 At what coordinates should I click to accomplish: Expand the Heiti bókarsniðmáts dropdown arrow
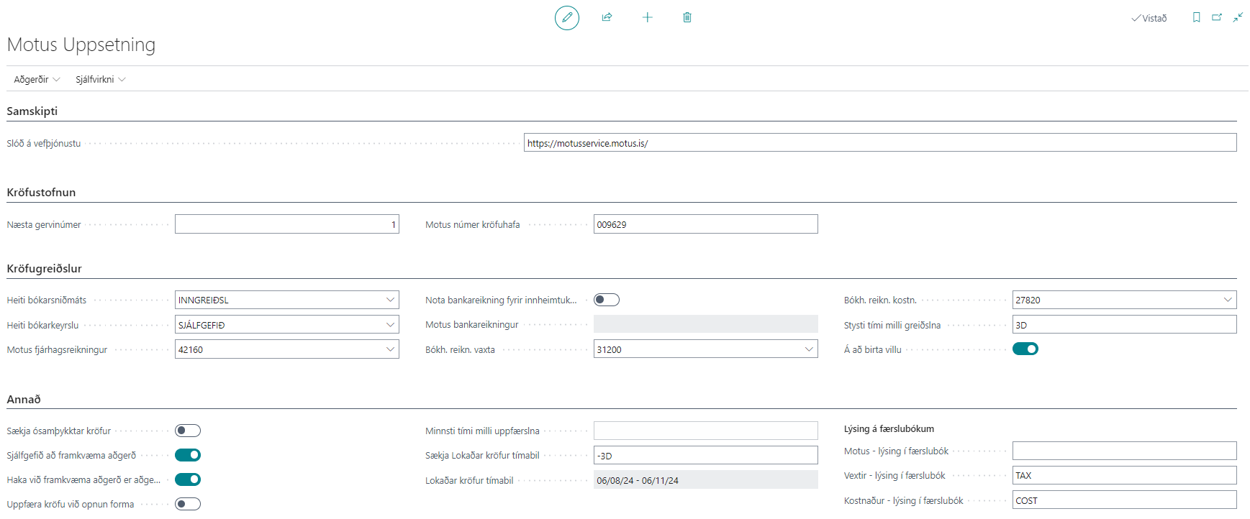tap(390, 300)
